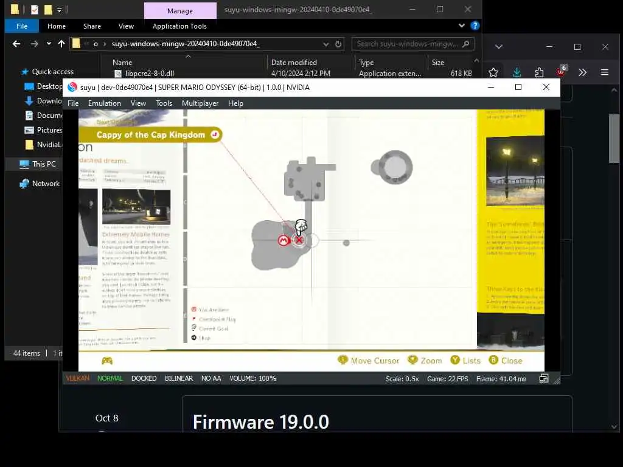Sort by Name column header

[122, 63]
